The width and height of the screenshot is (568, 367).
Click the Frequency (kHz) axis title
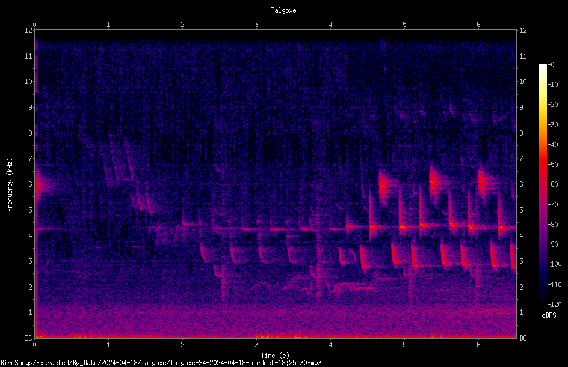click(x=10, y=184)
